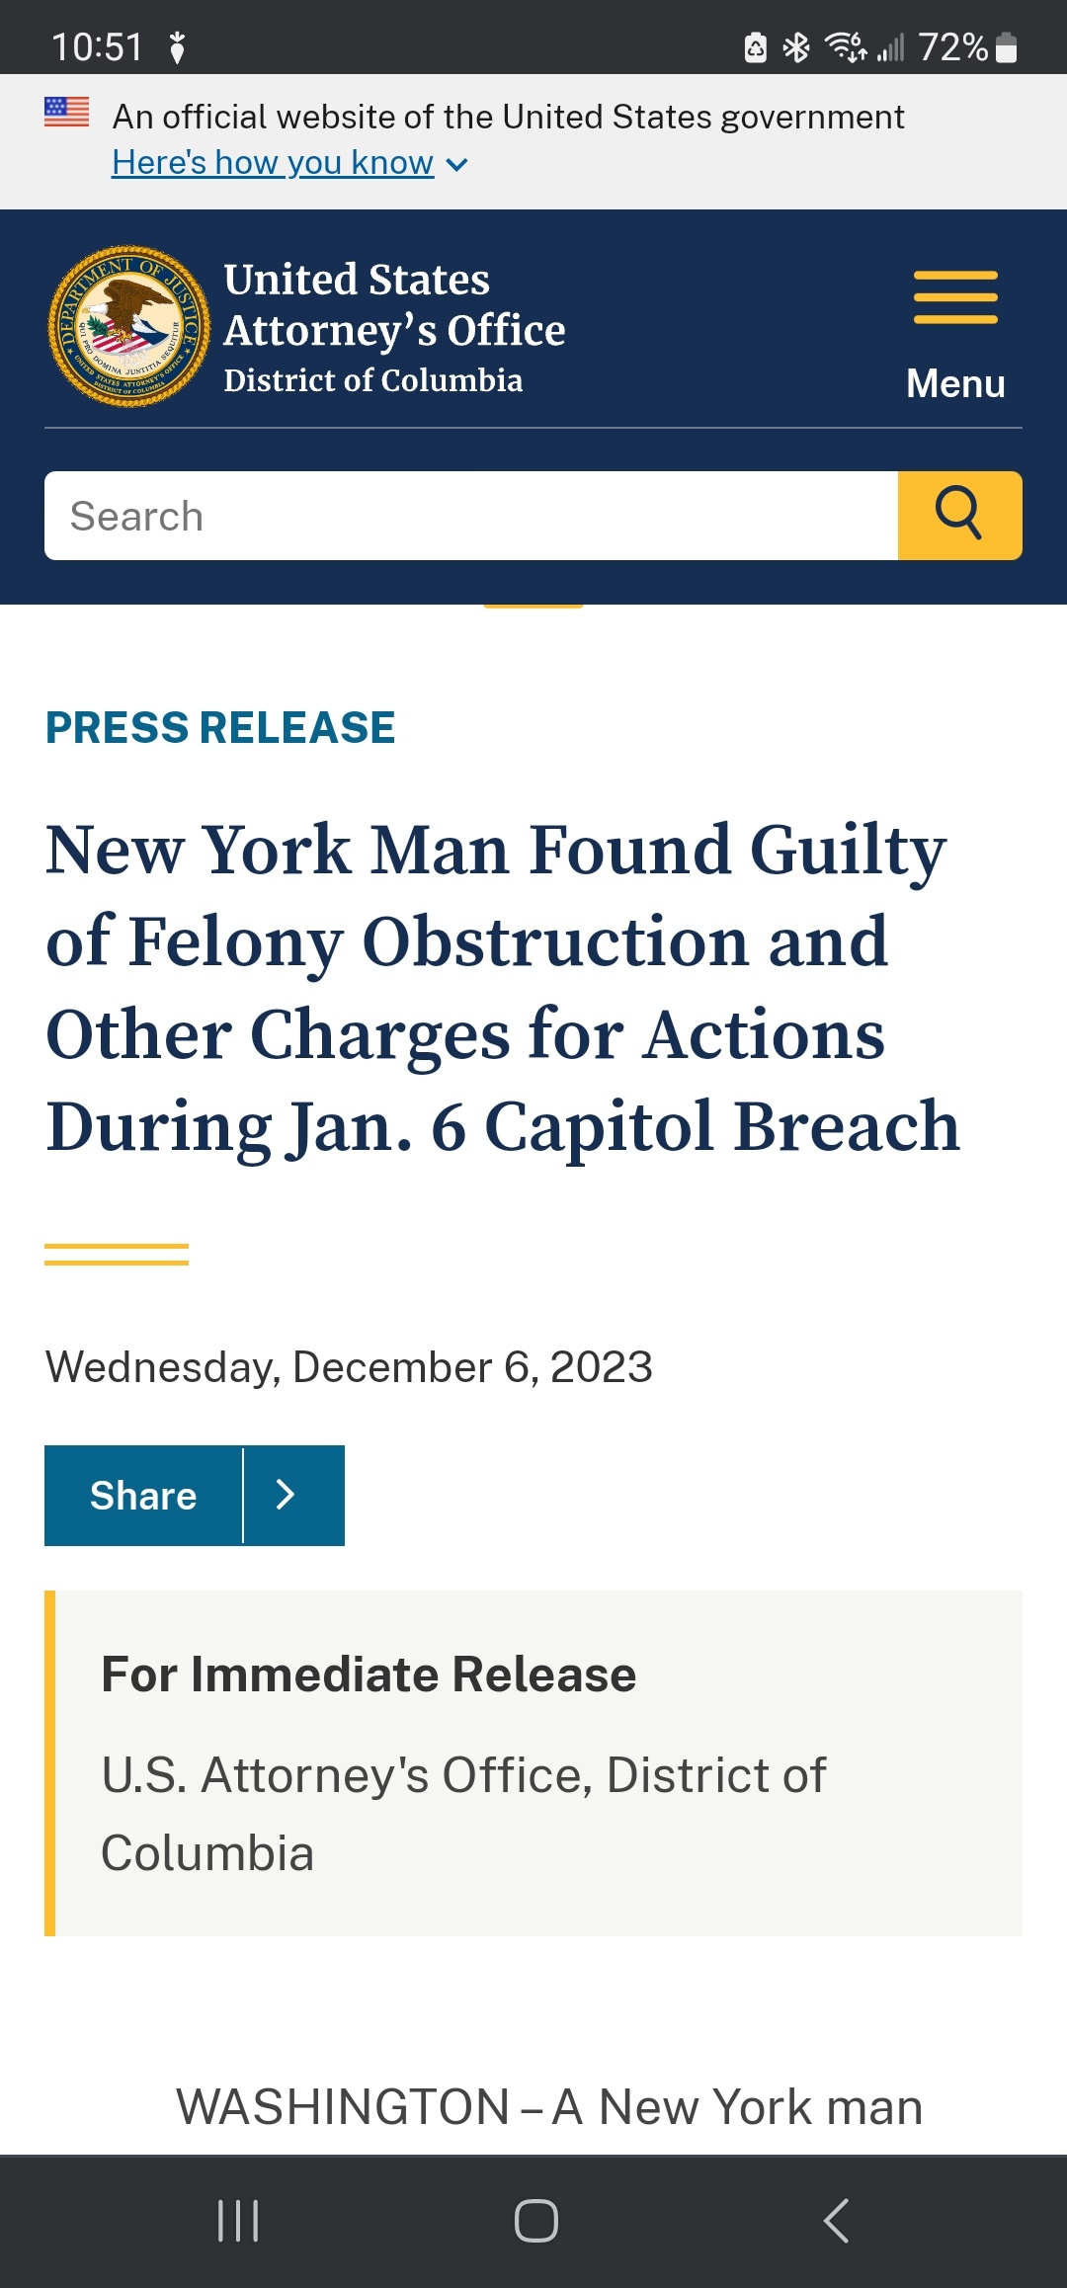Image resolution: width=1067 pixels, height=2288 pixels.
Task: Open the recent apps navigation button
Action: coord(238,2221)
